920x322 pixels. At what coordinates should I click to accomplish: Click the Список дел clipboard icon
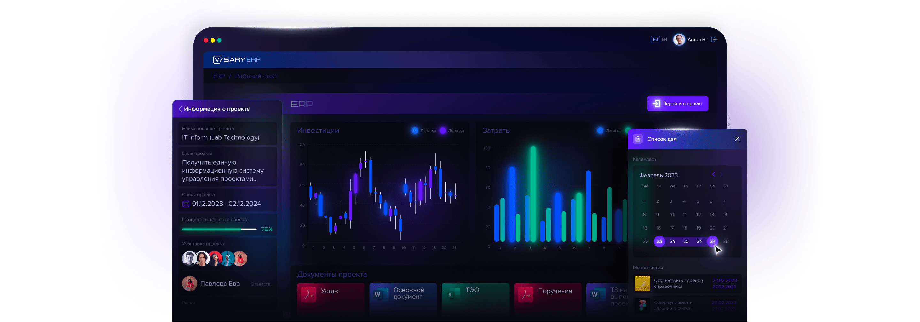tap(638, 139)
